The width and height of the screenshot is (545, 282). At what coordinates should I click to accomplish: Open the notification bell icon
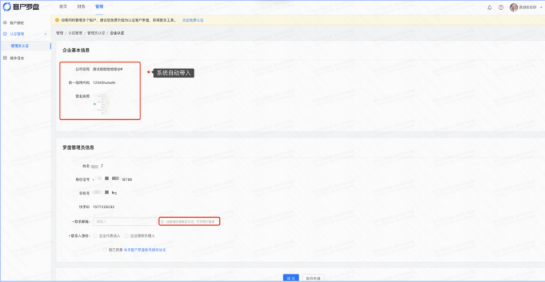(x=489, y=7)
